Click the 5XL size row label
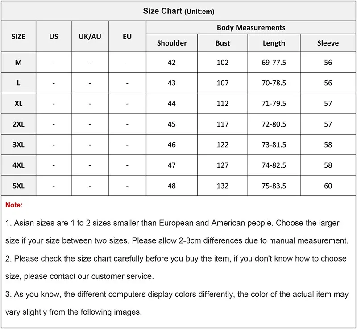The height and width of the screenshot is (329, 357). [18, 186]
